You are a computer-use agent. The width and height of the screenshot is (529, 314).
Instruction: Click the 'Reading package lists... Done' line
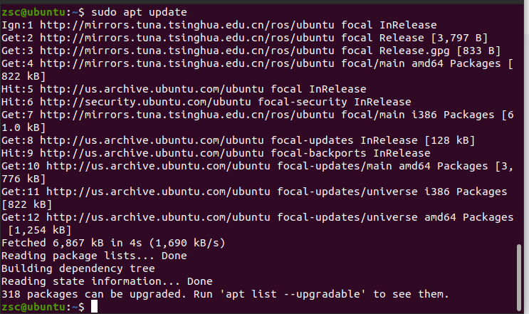pyautogui.click(x=94, y=256)
